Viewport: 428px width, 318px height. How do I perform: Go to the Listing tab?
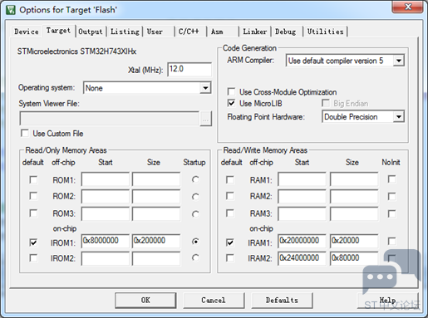125,32
